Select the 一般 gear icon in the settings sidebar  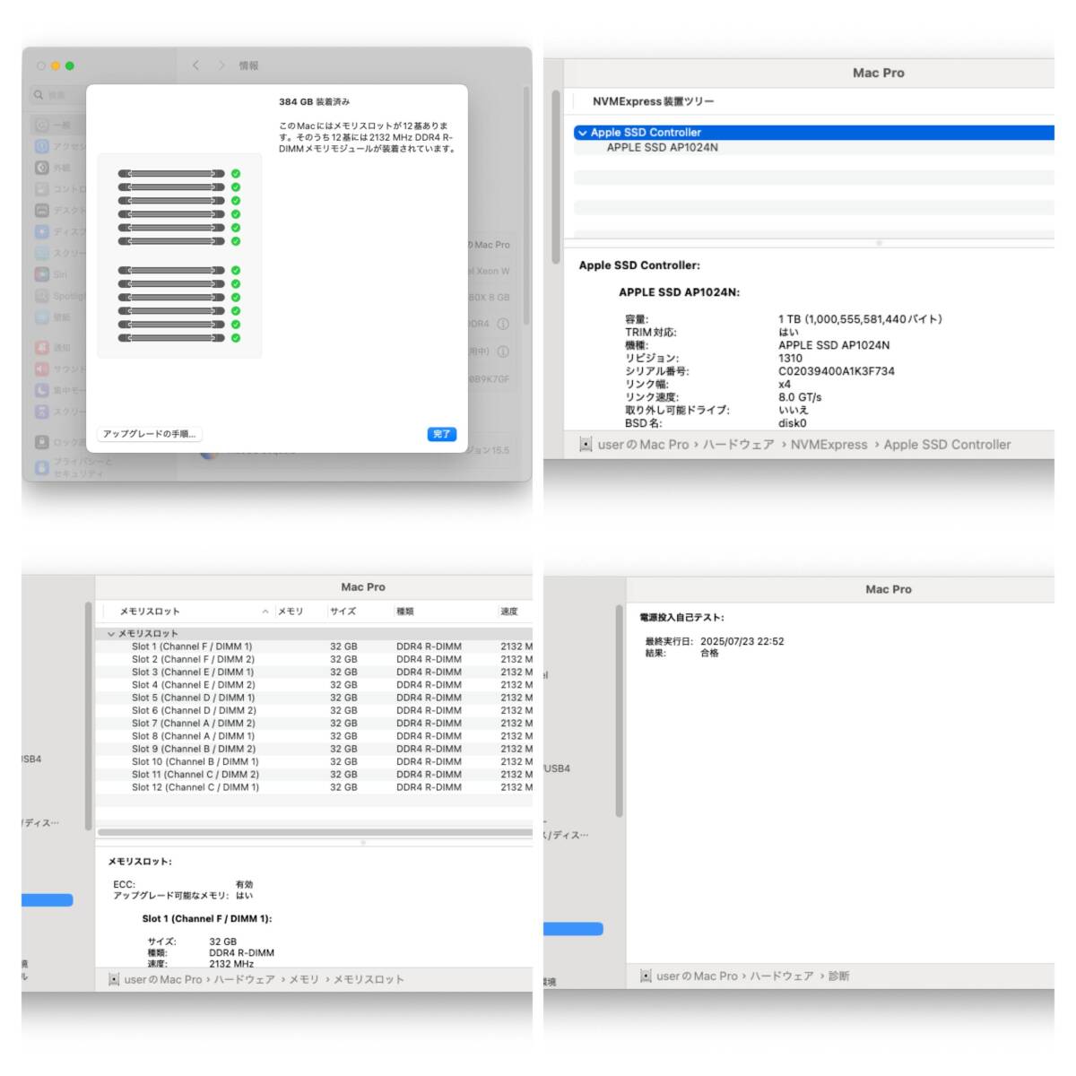coord(41,125)
